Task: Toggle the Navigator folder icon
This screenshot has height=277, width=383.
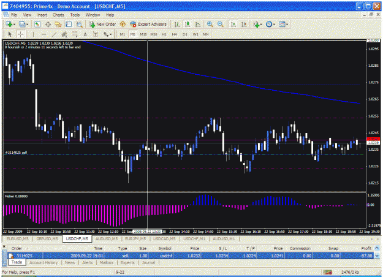Action: [58, 24]
